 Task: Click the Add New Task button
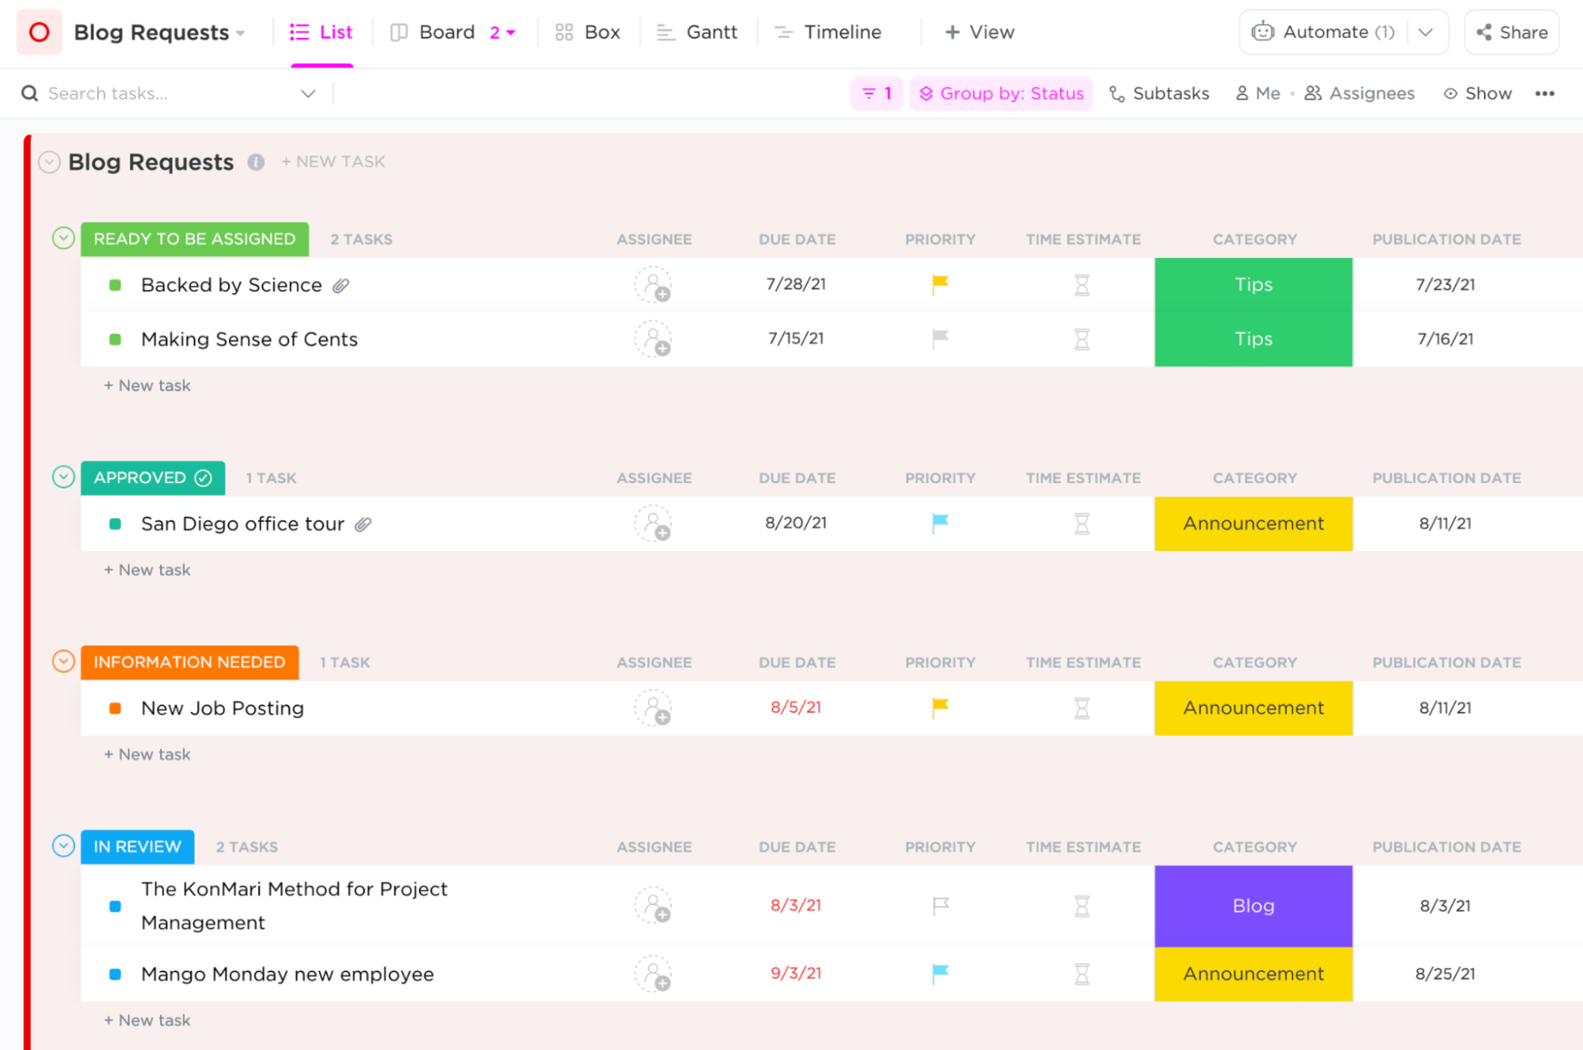pos(335,161)
